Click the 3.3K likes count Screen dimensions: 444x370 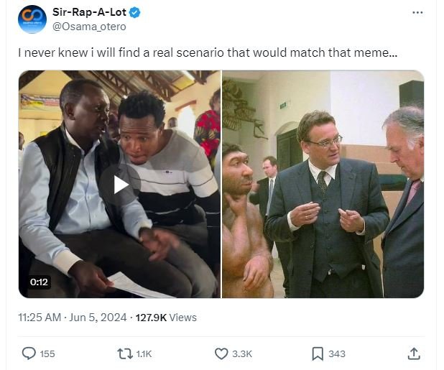point(243,353)
